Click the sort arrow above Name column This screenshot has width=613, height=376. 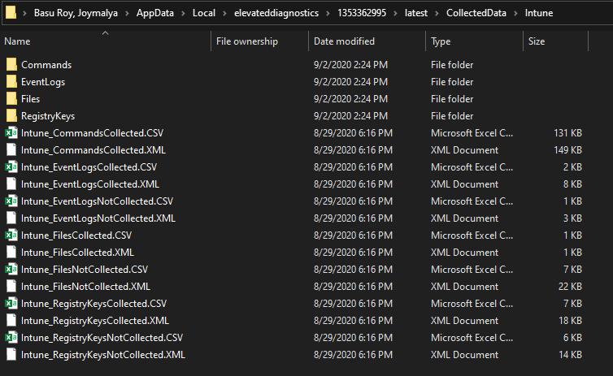point(105,33)
